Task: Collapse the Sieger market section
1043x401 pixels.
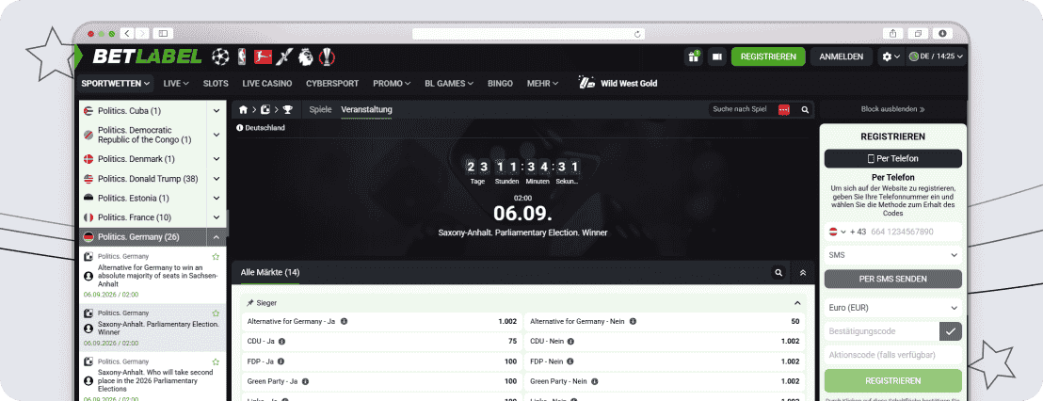Action: 797,302
